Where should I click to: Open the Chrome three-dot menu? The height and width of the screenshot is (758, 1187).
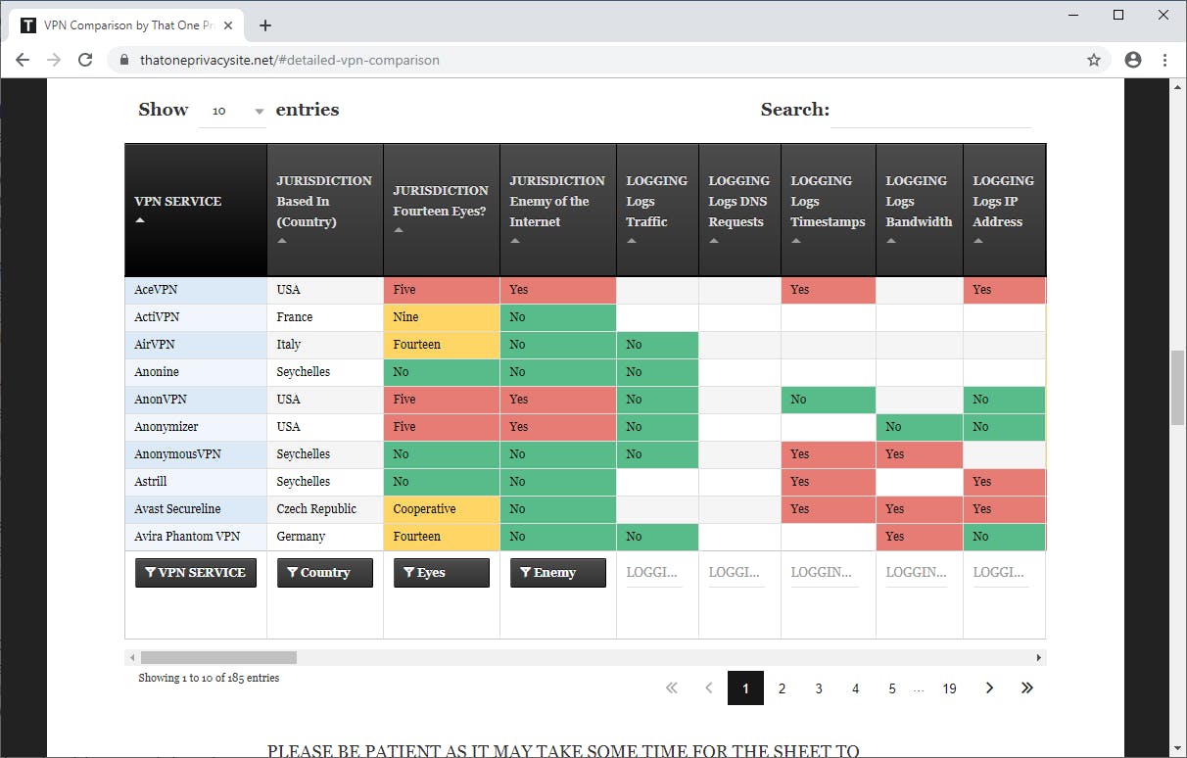click(x=1165, y=60)
